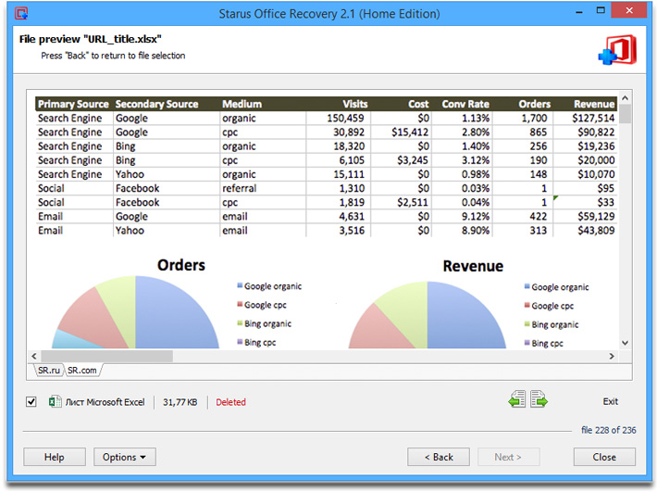Click the Conv Rate column header

462,104
